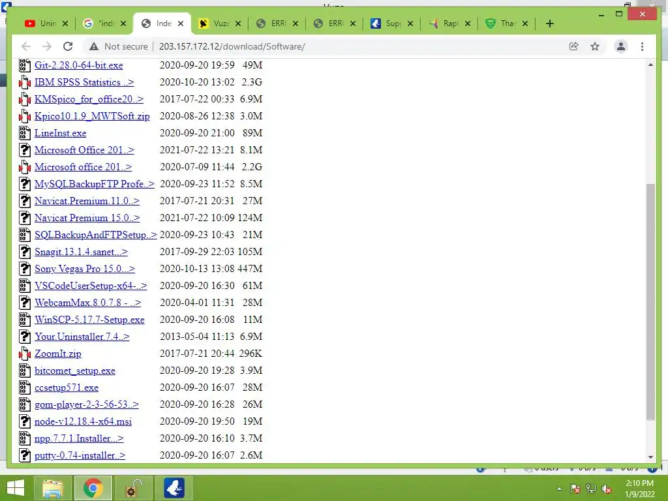Open the WebcamMax.8.0.7.8 link

[x=88, y=303]
